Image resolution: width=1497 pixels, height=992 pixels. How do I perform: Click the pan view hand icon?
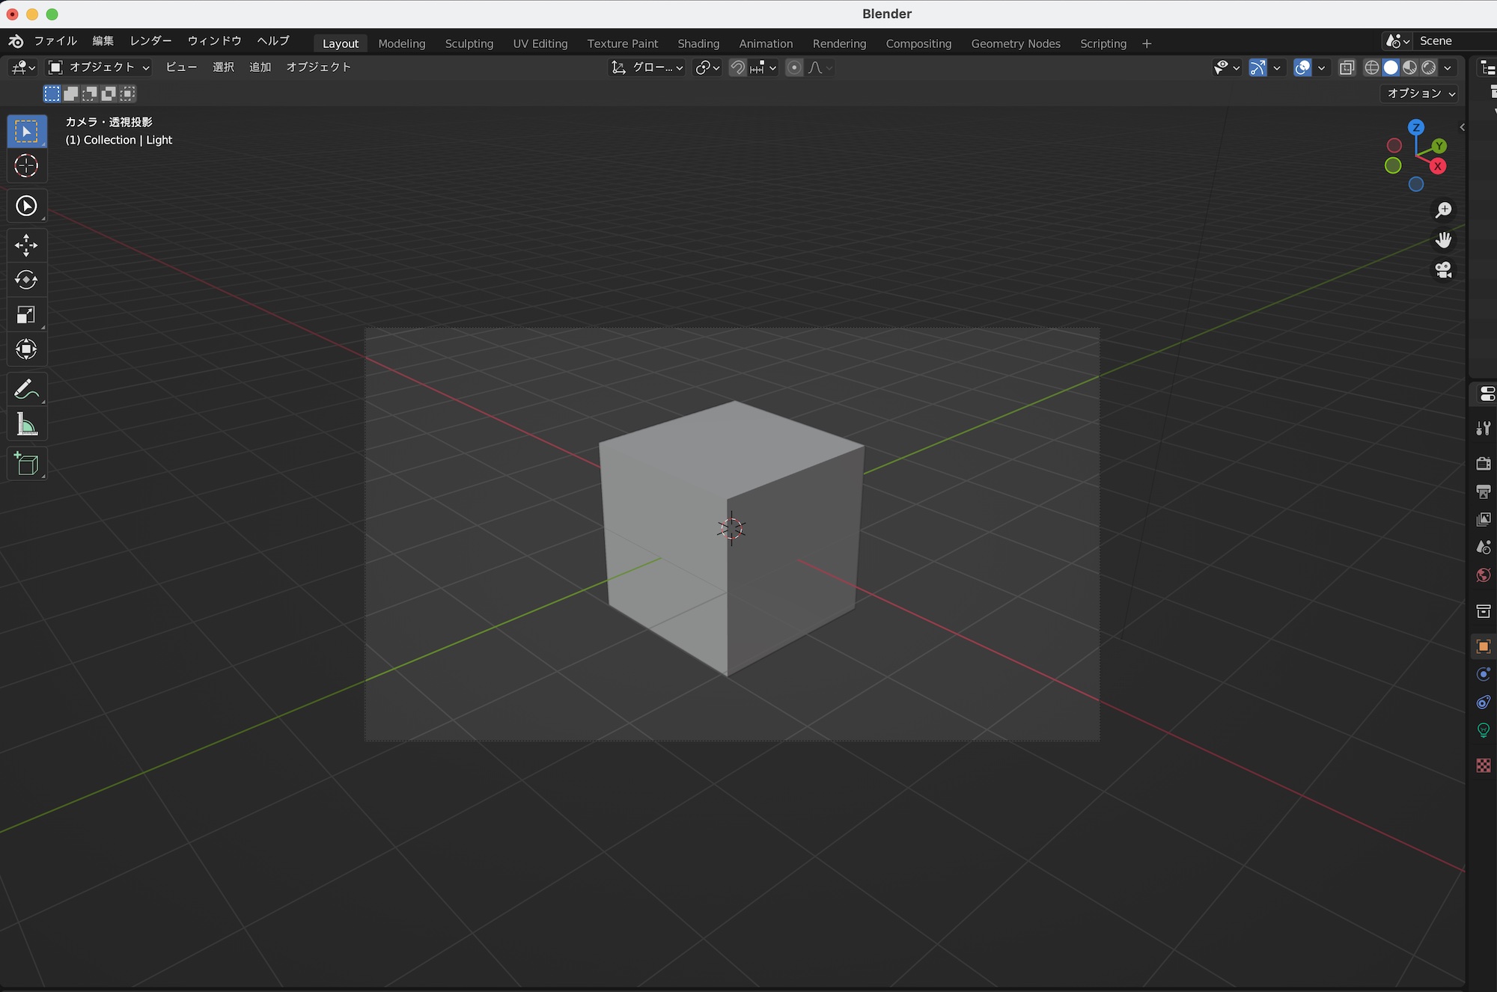pyautogui.click(x=1443, y=240)
